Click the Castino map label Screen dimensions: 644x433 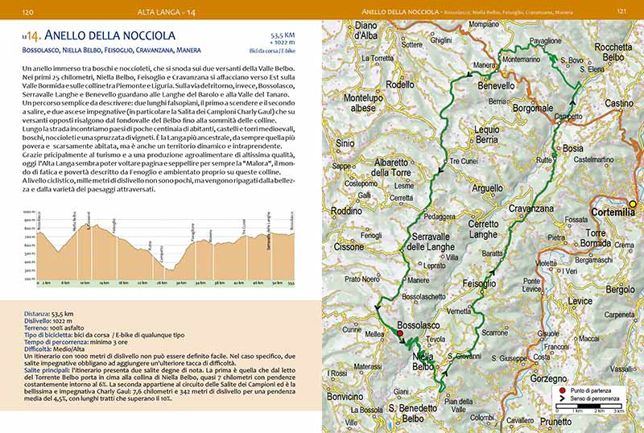619,103
